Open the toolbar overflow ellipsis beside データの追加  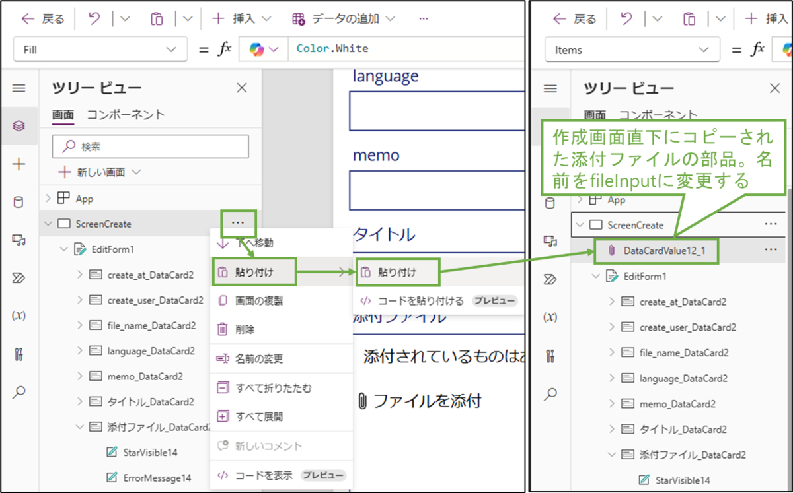point(424,19)
